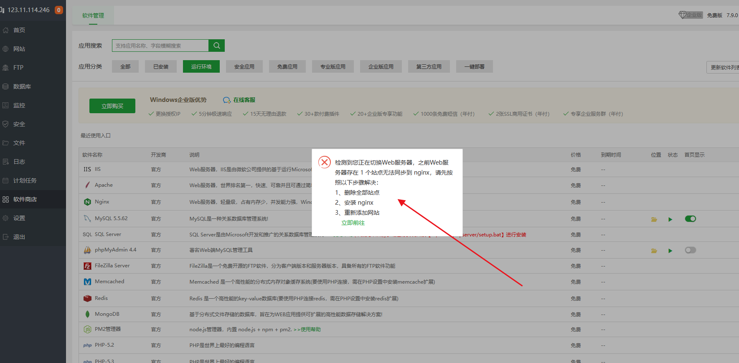Click the 到期时间 column header

tap(611, 155)
